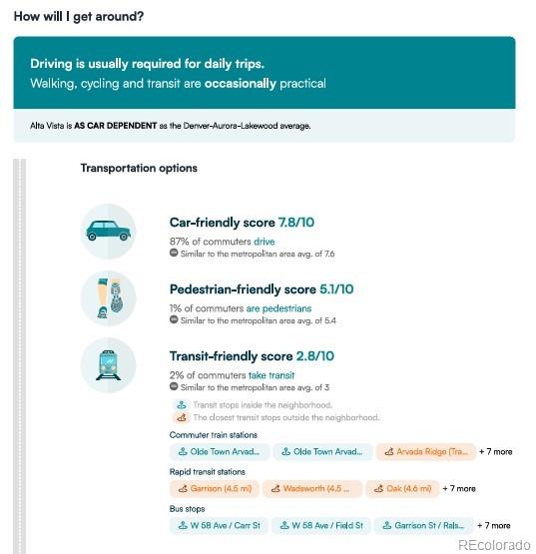Expand the +7 more rapid transit stations
The image size is (536, 554).
pyautogui.click(x=459, y=489)
